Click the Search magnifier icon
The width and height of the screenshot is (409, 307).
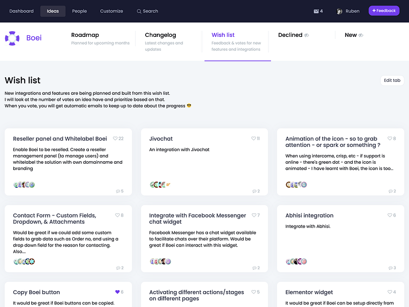(139, 11)
